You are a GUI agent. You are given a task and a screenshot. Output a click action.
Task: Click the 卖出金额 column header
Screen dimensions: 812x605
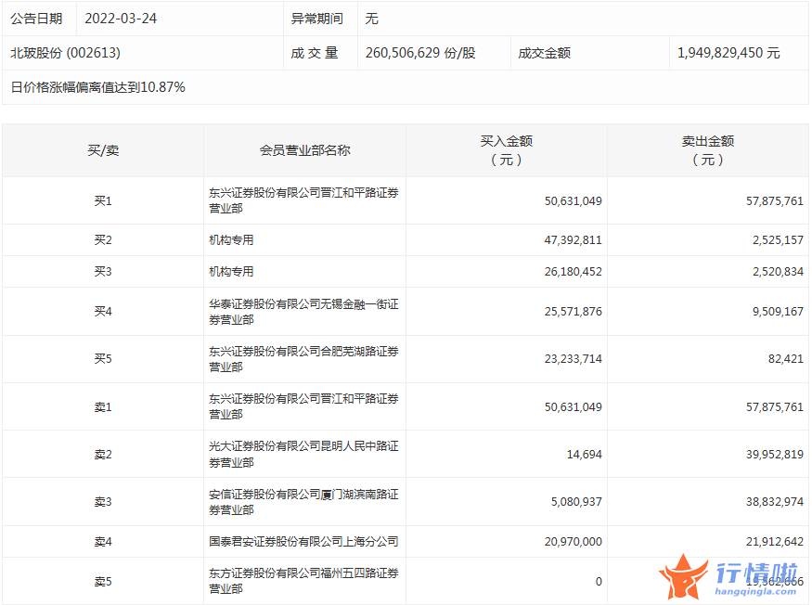(x=708, y=150)
